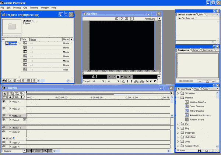Select the Cross Dissolve transition

(197, 107)
